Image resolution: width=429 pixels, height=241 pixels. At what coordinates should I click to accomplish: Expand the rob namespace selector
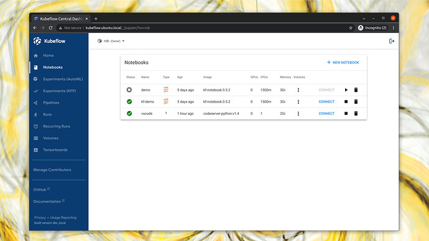coord(111,41)
